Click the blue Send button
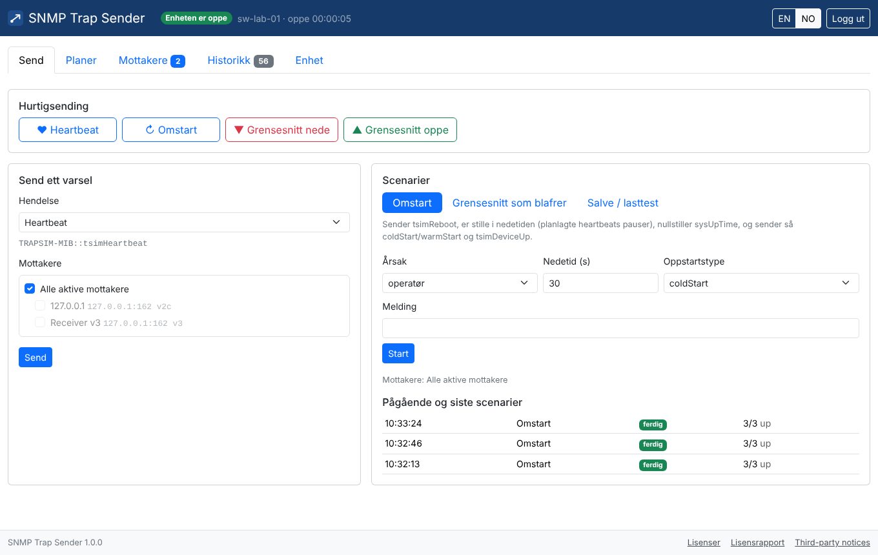878x555 pixels. pos(36,358)
